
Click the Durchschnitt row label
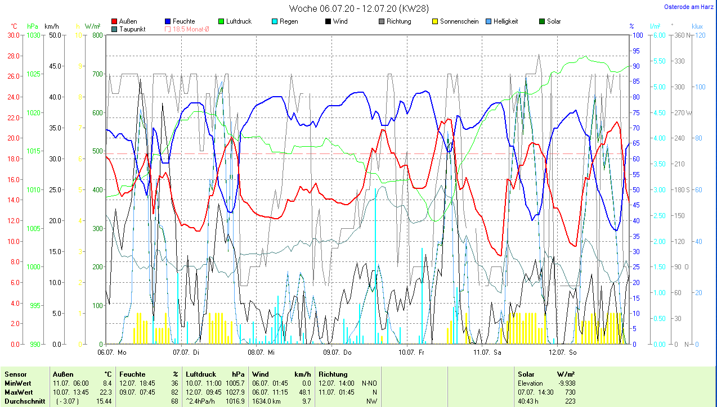click(x=24, y=401)
